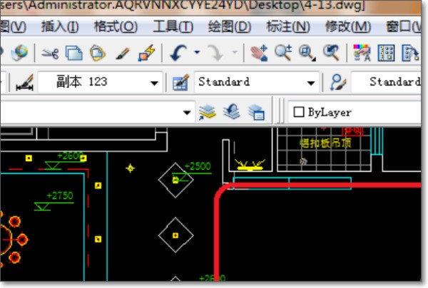Click the Dimension Style icon
The image size is (428, 288).
click(x=25, y=83)
